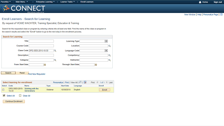The width and height of the screenshot is (224, 126).
Task: Click the View All link
Action: [x=74, y=83]
